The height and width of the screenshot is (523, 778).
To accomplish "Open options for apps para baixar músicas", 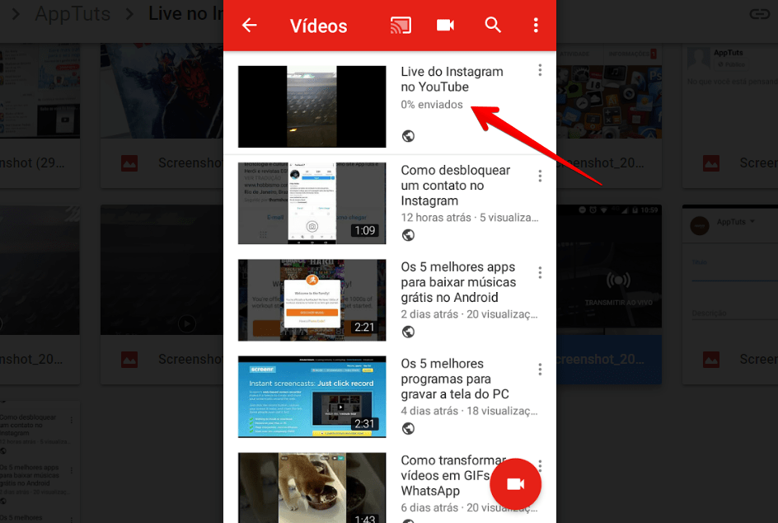I will click(x=540, y=272).
